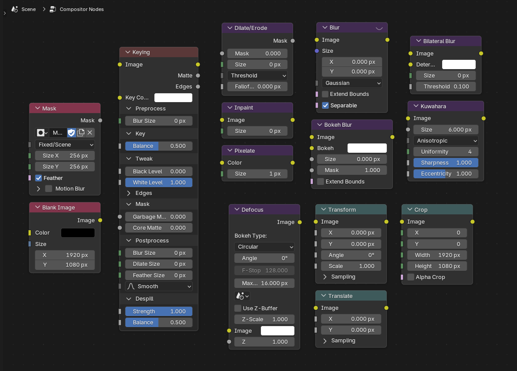Image resolution: width=517 pixels, height=371 pixels.
Task: Open scene selector icon in Defocus node
Action: 242,296
